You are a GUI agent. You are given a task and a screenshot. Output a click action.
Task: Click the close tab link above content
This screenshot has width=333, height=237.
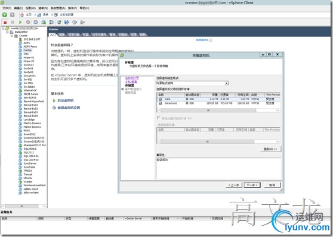pos(202,40)
